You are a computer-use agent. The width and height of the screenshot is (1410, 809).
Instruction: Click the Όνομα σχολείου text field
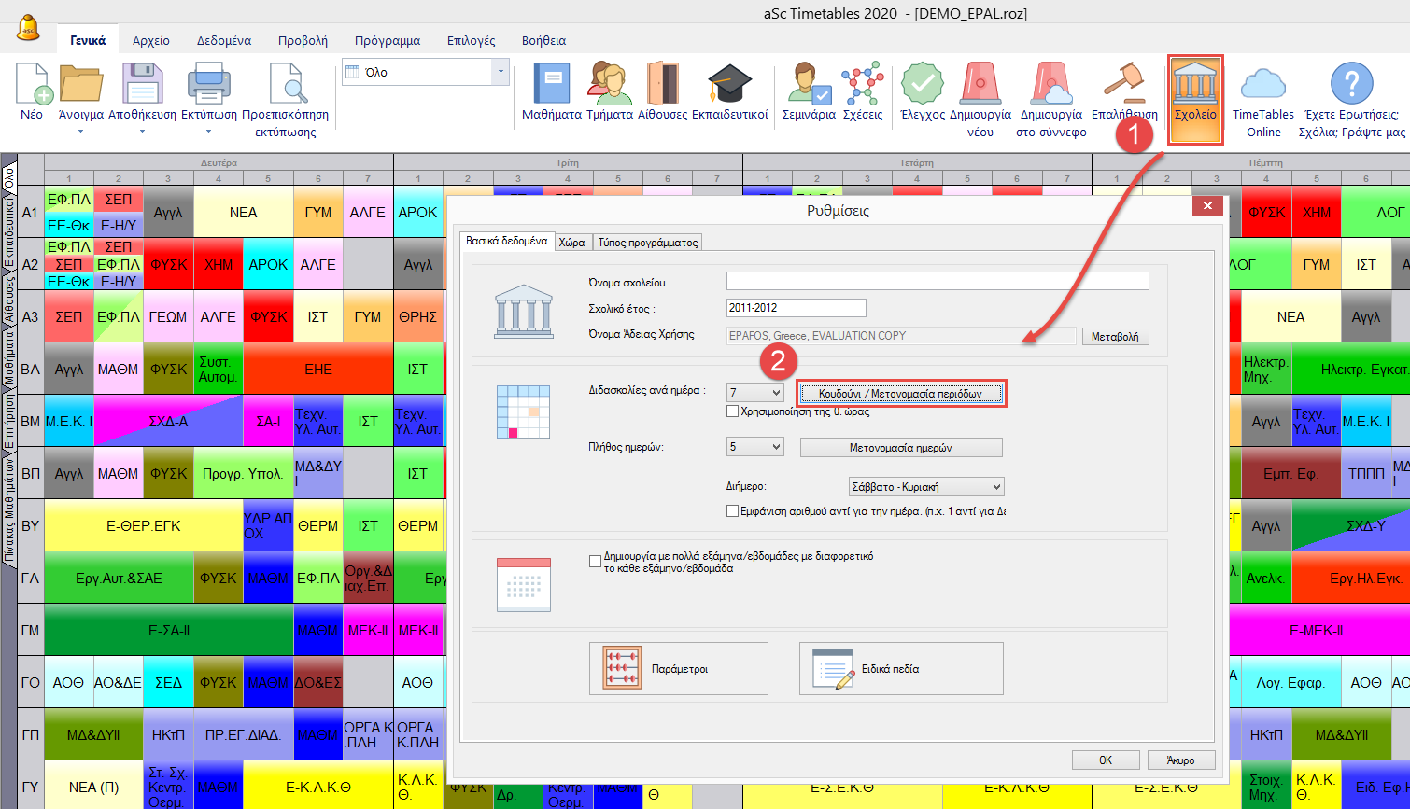coord(938,282)
